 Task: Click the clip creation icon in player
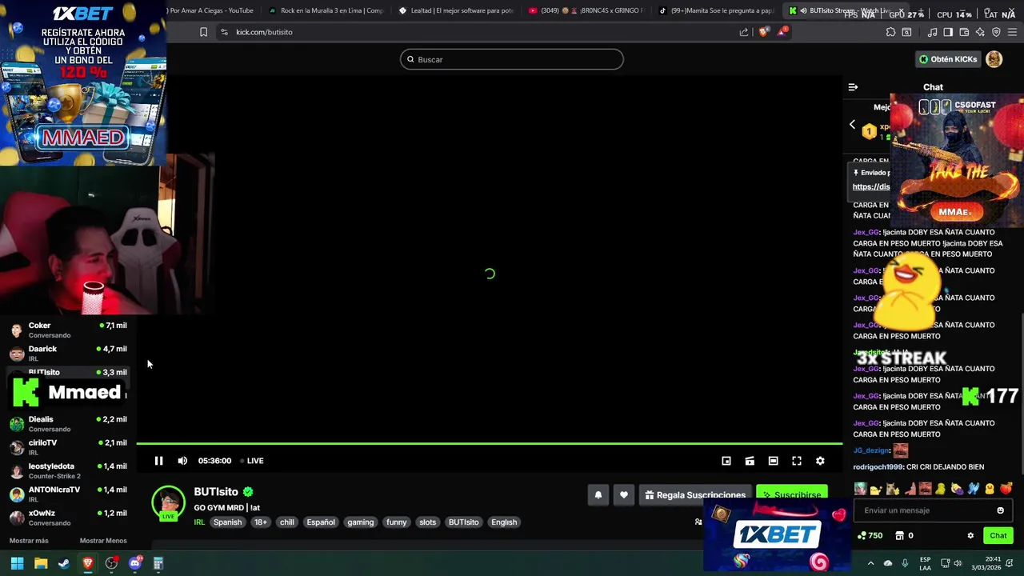tap(750, 461)
